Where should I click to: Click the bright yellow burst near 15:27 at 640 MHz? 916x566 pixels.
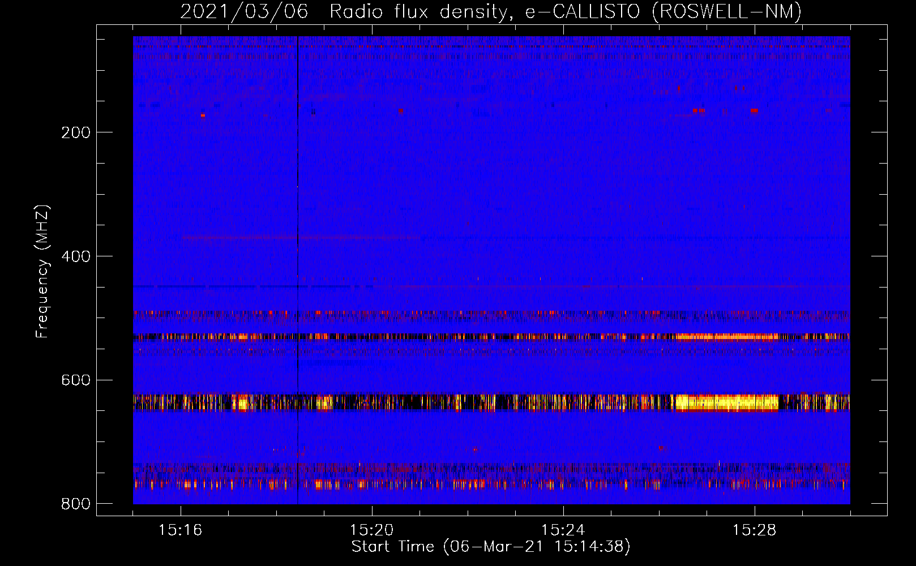pyautogui.click(x=727, y=402)
